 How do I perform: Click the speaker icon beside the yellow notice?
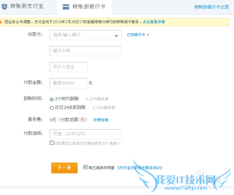pyautogui.click(x=1, y=22)
